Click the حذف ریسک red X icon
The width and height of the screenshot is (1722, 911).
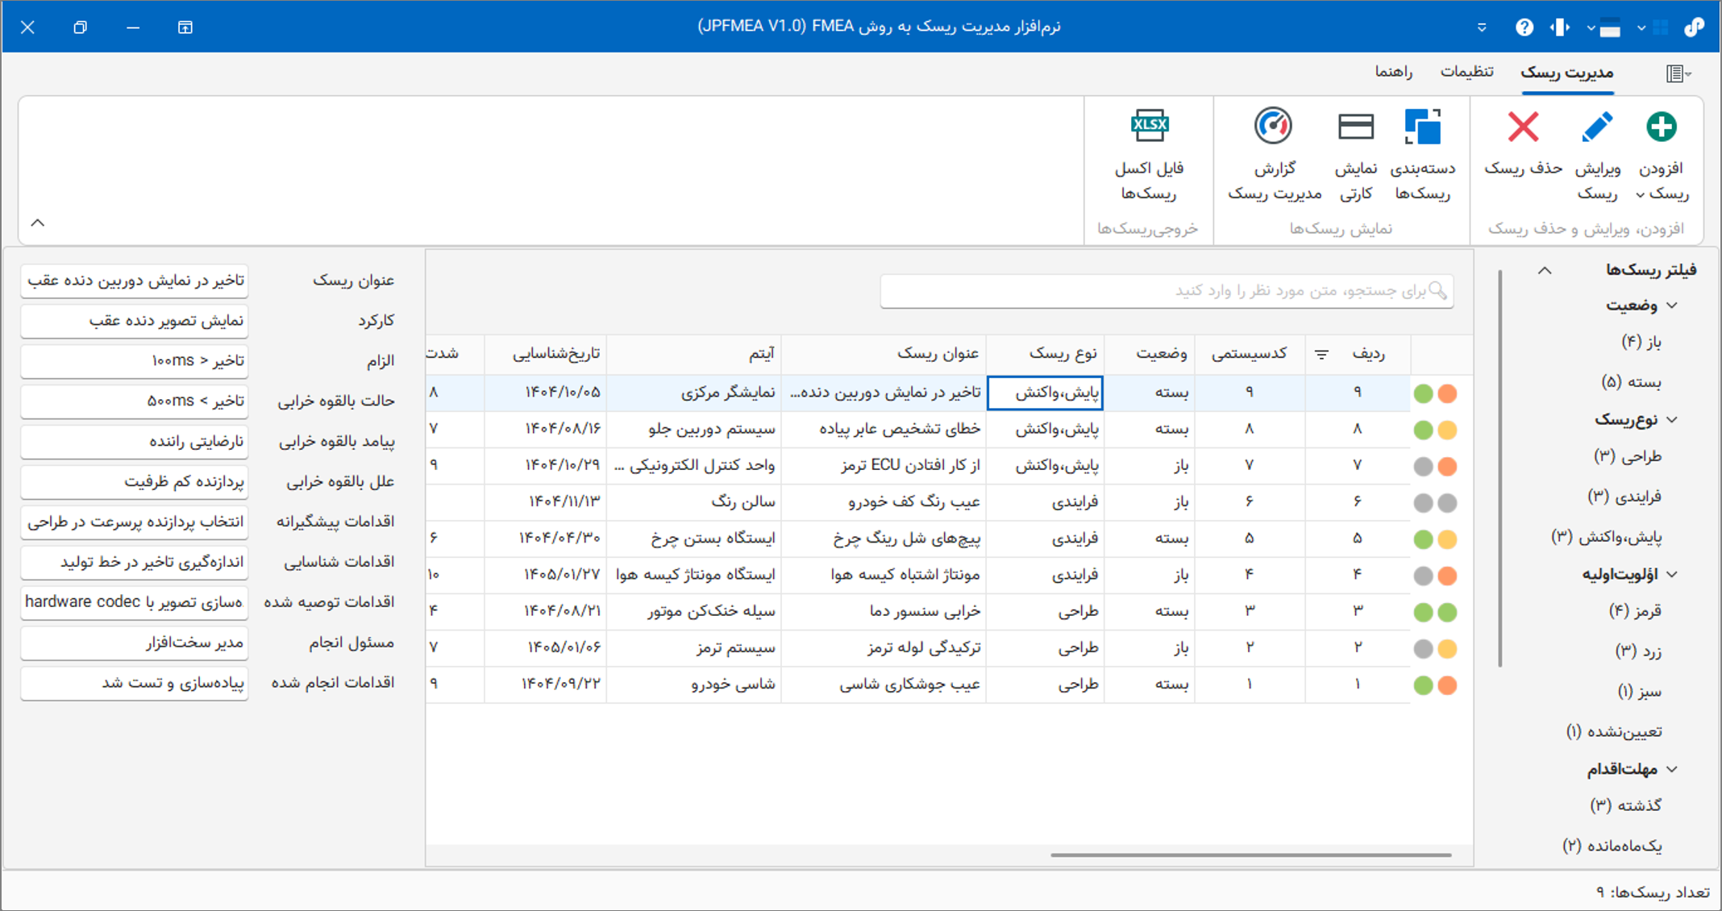[1523, 127]
